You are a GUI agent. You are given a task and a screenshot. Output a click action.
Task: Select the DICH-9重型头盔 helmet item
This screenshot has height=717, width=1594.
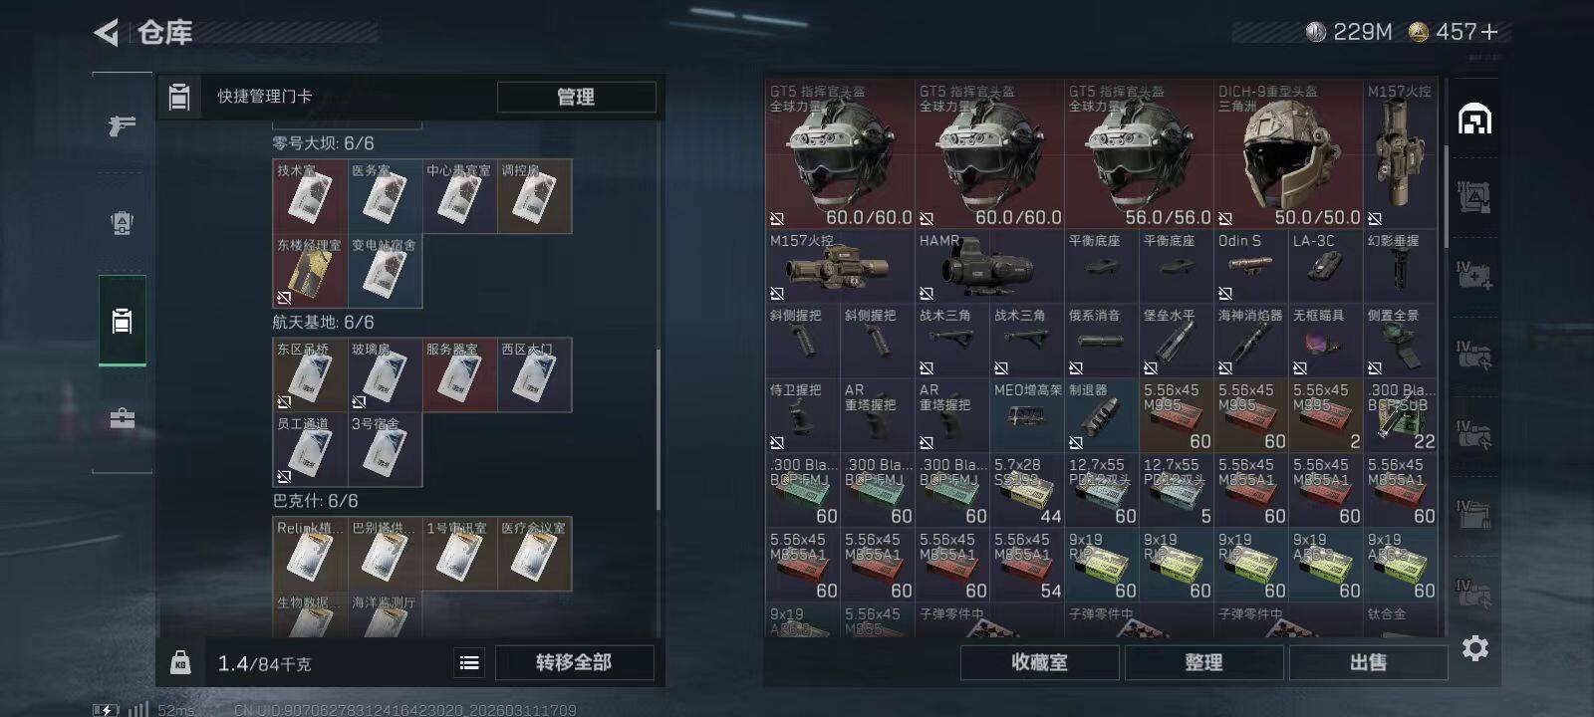[x=1288, y=154]
